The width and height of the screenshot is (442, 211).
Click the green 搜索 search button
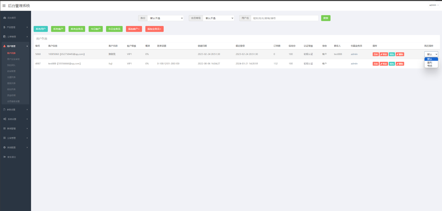tap(326, 18)
